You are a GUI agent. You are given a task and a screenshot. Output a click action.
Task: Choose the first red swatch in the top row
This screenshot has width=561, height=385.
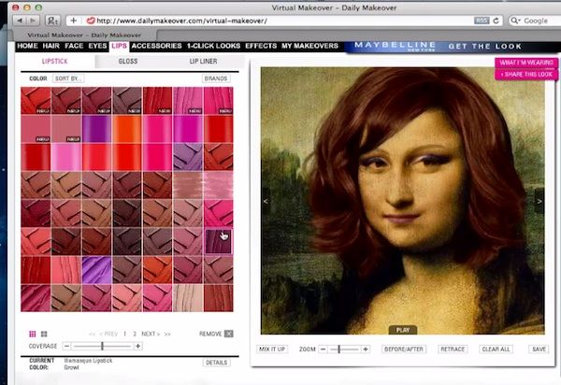click(36, 101)
